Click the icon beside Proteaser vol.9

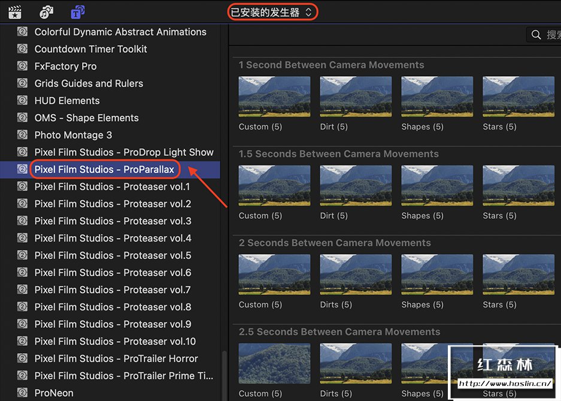tap(22, 324)
